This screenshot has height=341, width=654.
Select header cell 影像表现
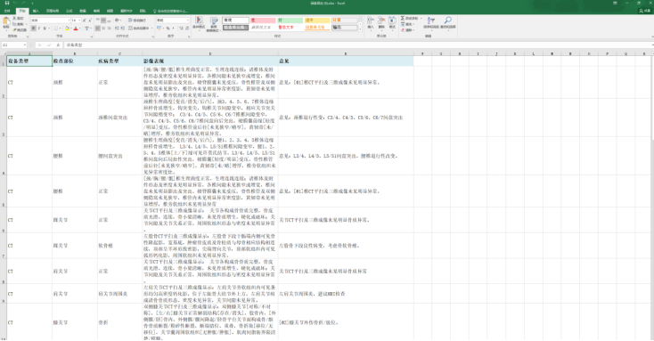click(x=210, y=61)
